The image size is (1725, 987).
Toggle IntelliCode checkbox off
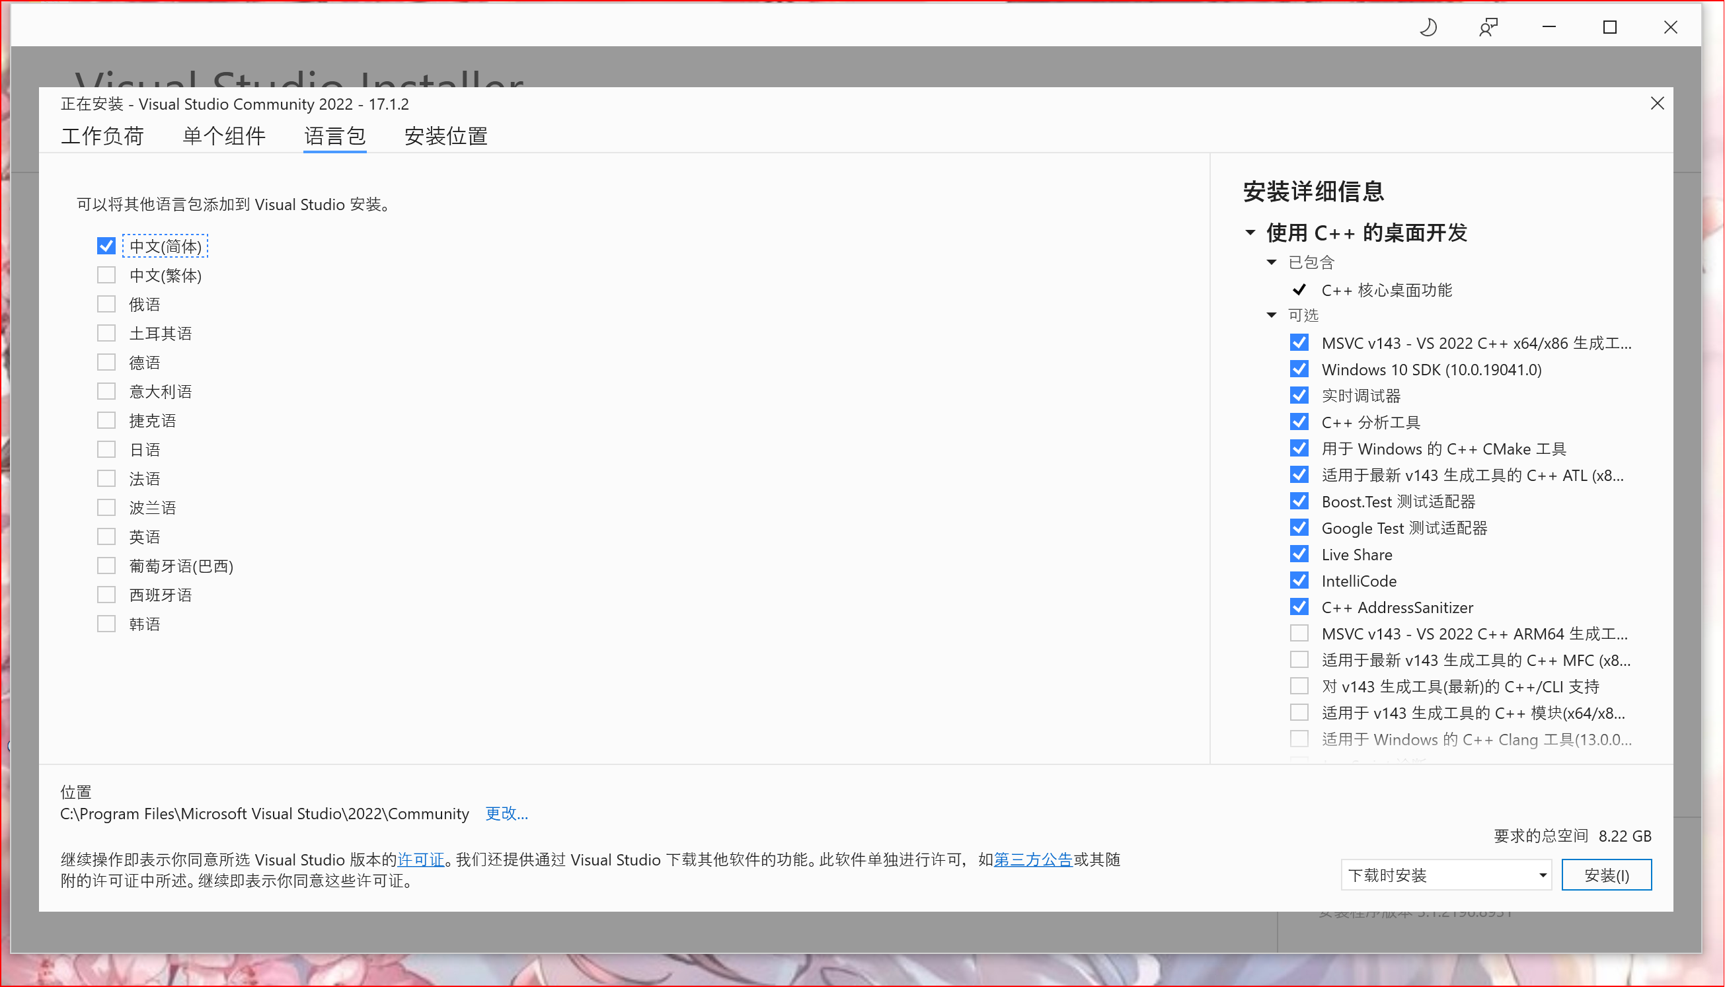[x=1299, y=581]
